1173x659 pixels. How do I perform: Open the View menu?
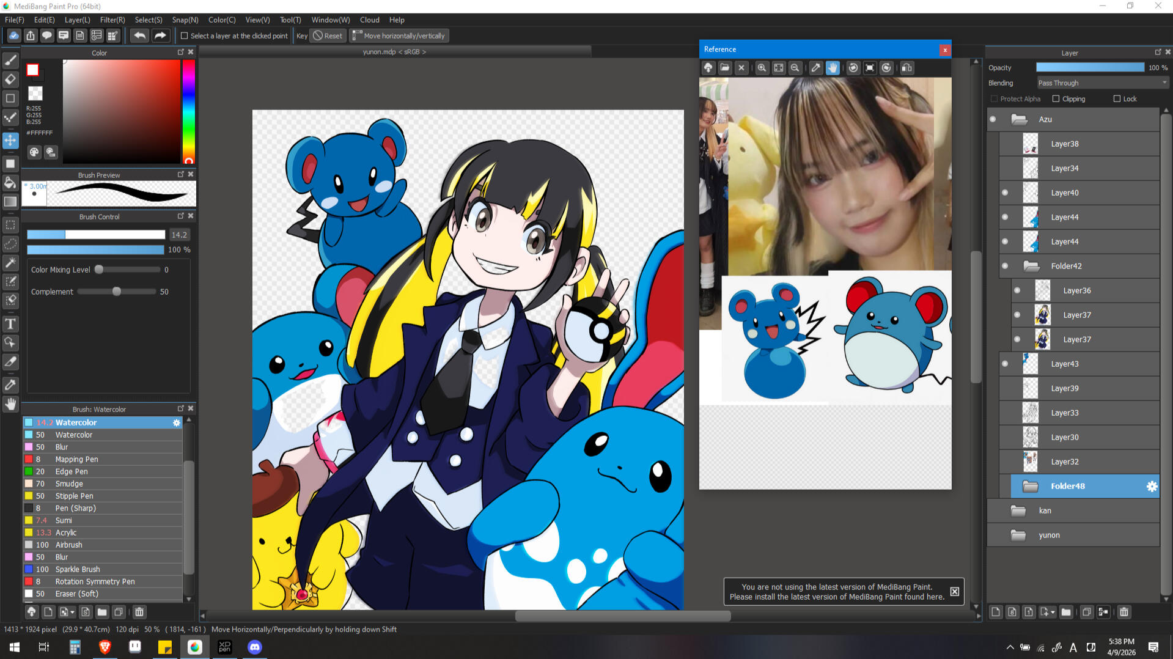(257, 20)
